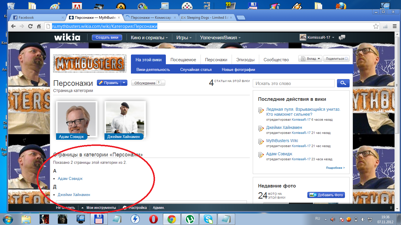Image resolution: width=401 pixels, height=225 pixels.
Task: Bookmark this page with the star icon
Action: click(376, 26)
